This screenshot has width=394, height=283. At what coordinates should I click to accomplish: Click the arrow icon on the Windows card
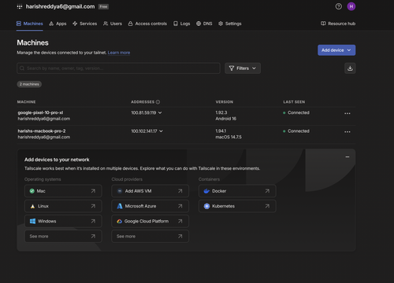pos(93,222)
